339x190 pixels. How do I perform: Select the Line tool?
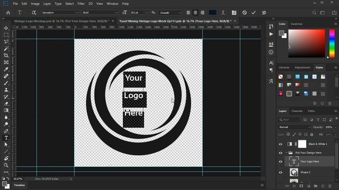pos(6,151)
